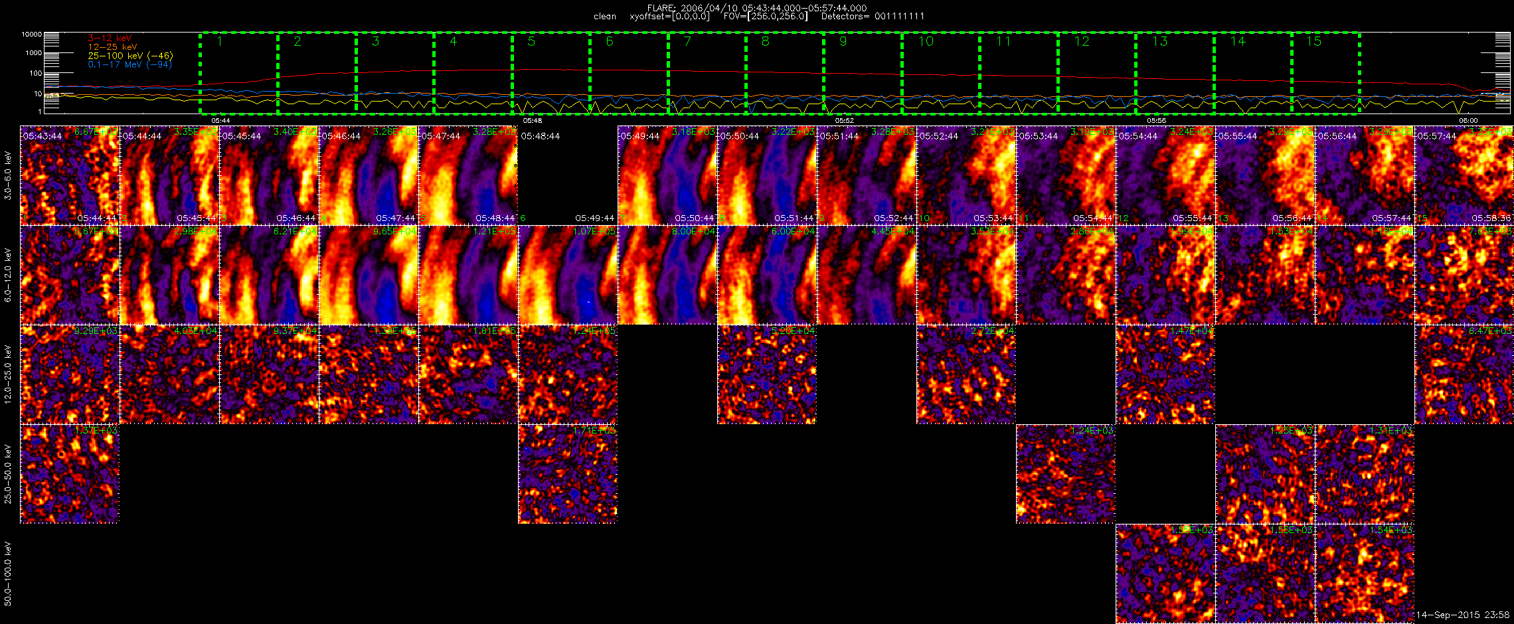
Task: Click the 50.0-100.0 keV row label
Action: point(8,574)
